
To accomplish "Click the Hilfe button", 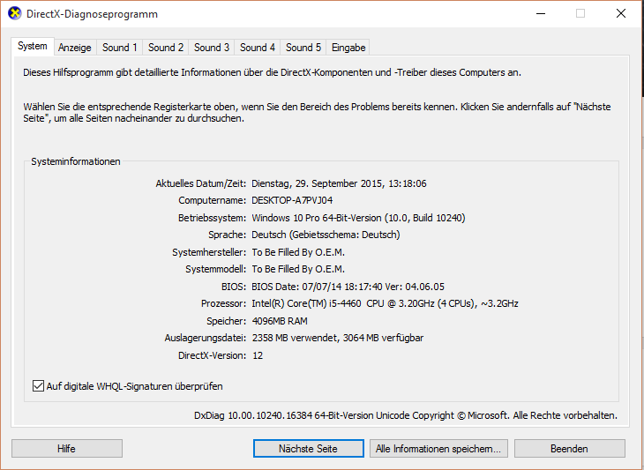I will point(67,449).
